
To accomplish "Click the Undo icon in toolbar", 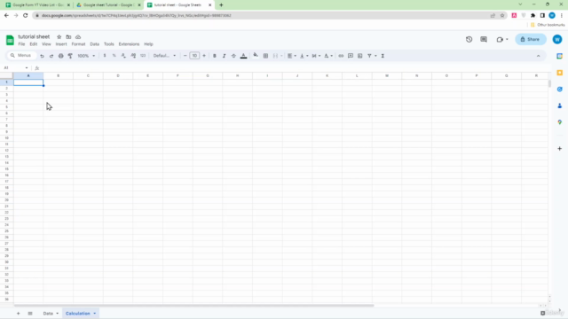I will point(42,56).
